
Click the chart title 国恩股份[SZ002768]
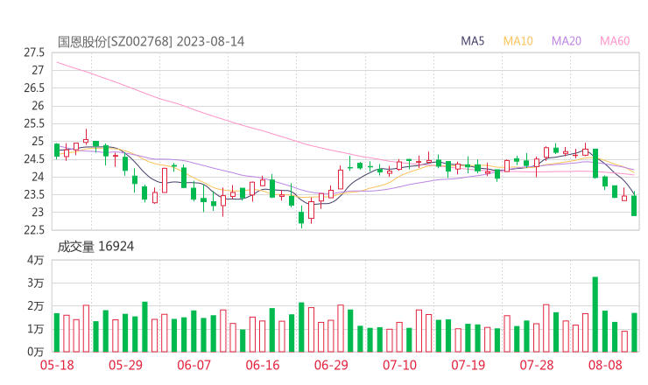click(x=116, y=41)
